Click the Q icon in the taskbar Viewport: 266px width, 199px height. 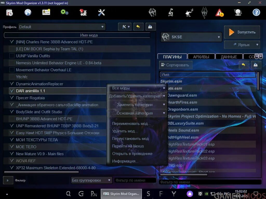pos(68,194)
